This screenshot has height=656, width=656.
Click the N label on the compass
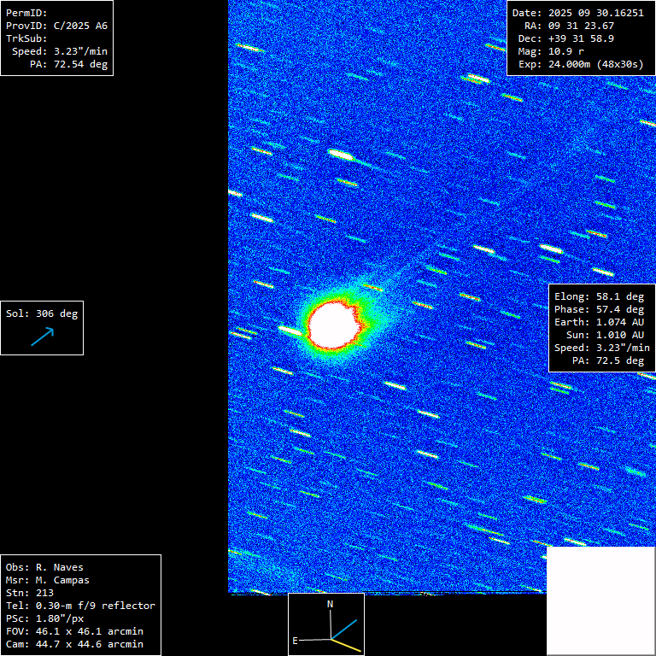pos(331,604)
